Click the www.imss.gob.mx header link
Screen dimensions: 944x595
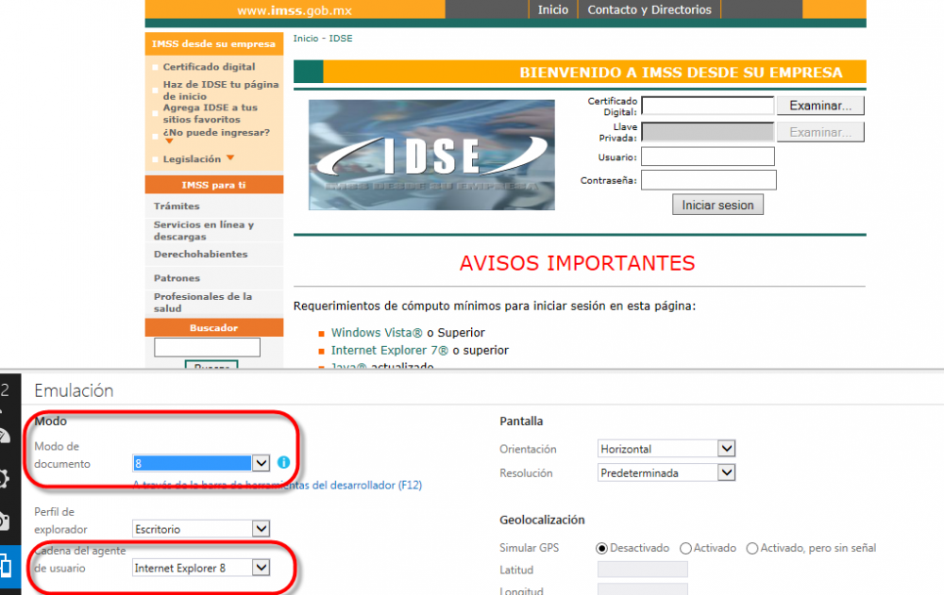point(295,10)
